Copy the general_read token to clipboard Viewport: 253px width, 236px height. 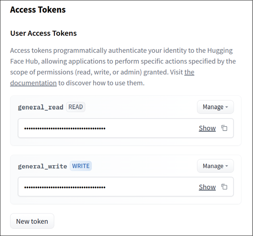coord(224,128)
